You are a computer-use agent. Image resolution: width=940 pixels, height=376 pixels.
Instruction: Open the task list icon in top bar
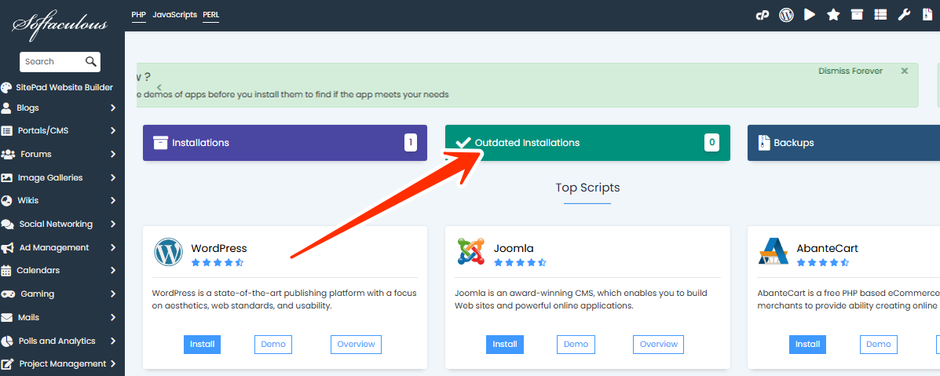click(x=880, y=15)
